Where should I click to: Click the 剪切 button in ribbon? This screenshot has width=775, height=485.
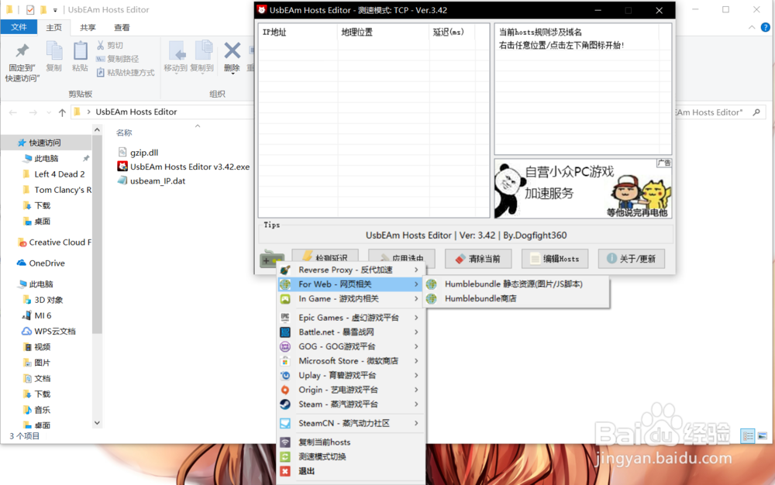pyautogui.click(x=110, y=46)
